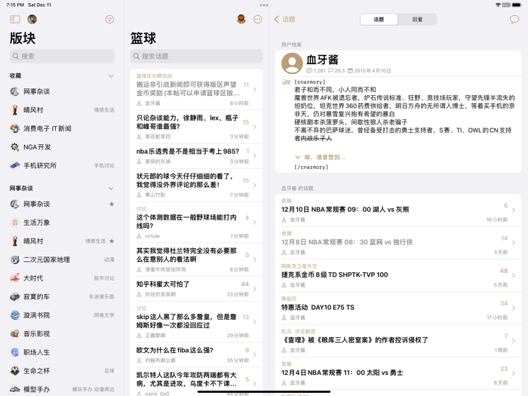Open 生命之杯 soccer board icon

click(x=14, y=370)
